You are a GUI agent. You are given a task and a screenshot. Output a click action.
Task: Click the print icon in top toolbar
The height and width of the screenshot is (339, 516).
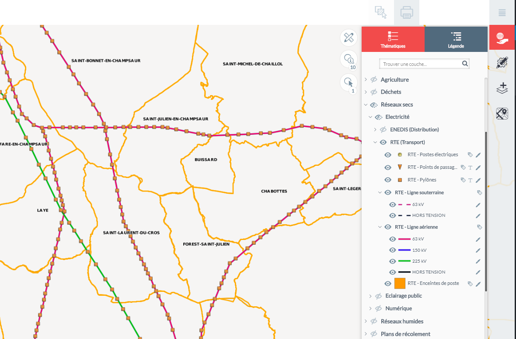click(407, 12)
